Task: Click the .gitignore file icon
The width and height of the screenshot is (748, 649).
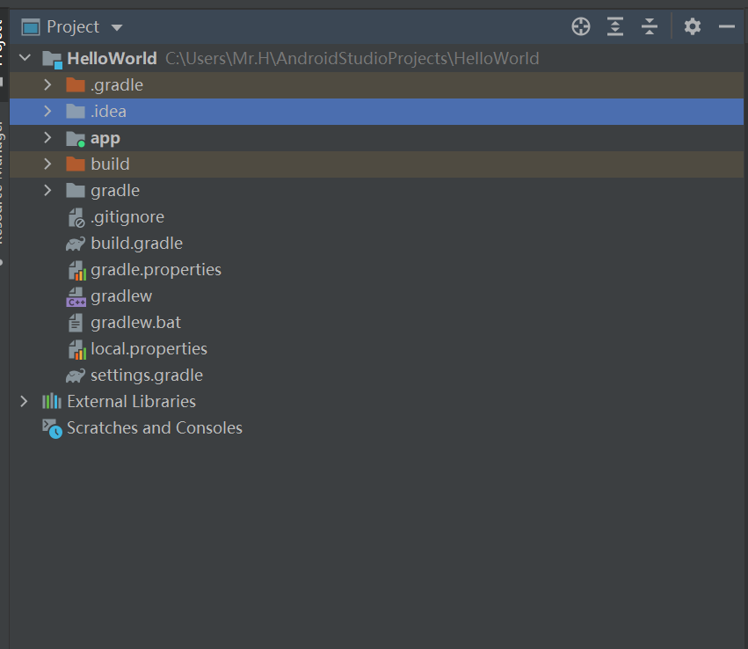Action: tap(76, 217)
